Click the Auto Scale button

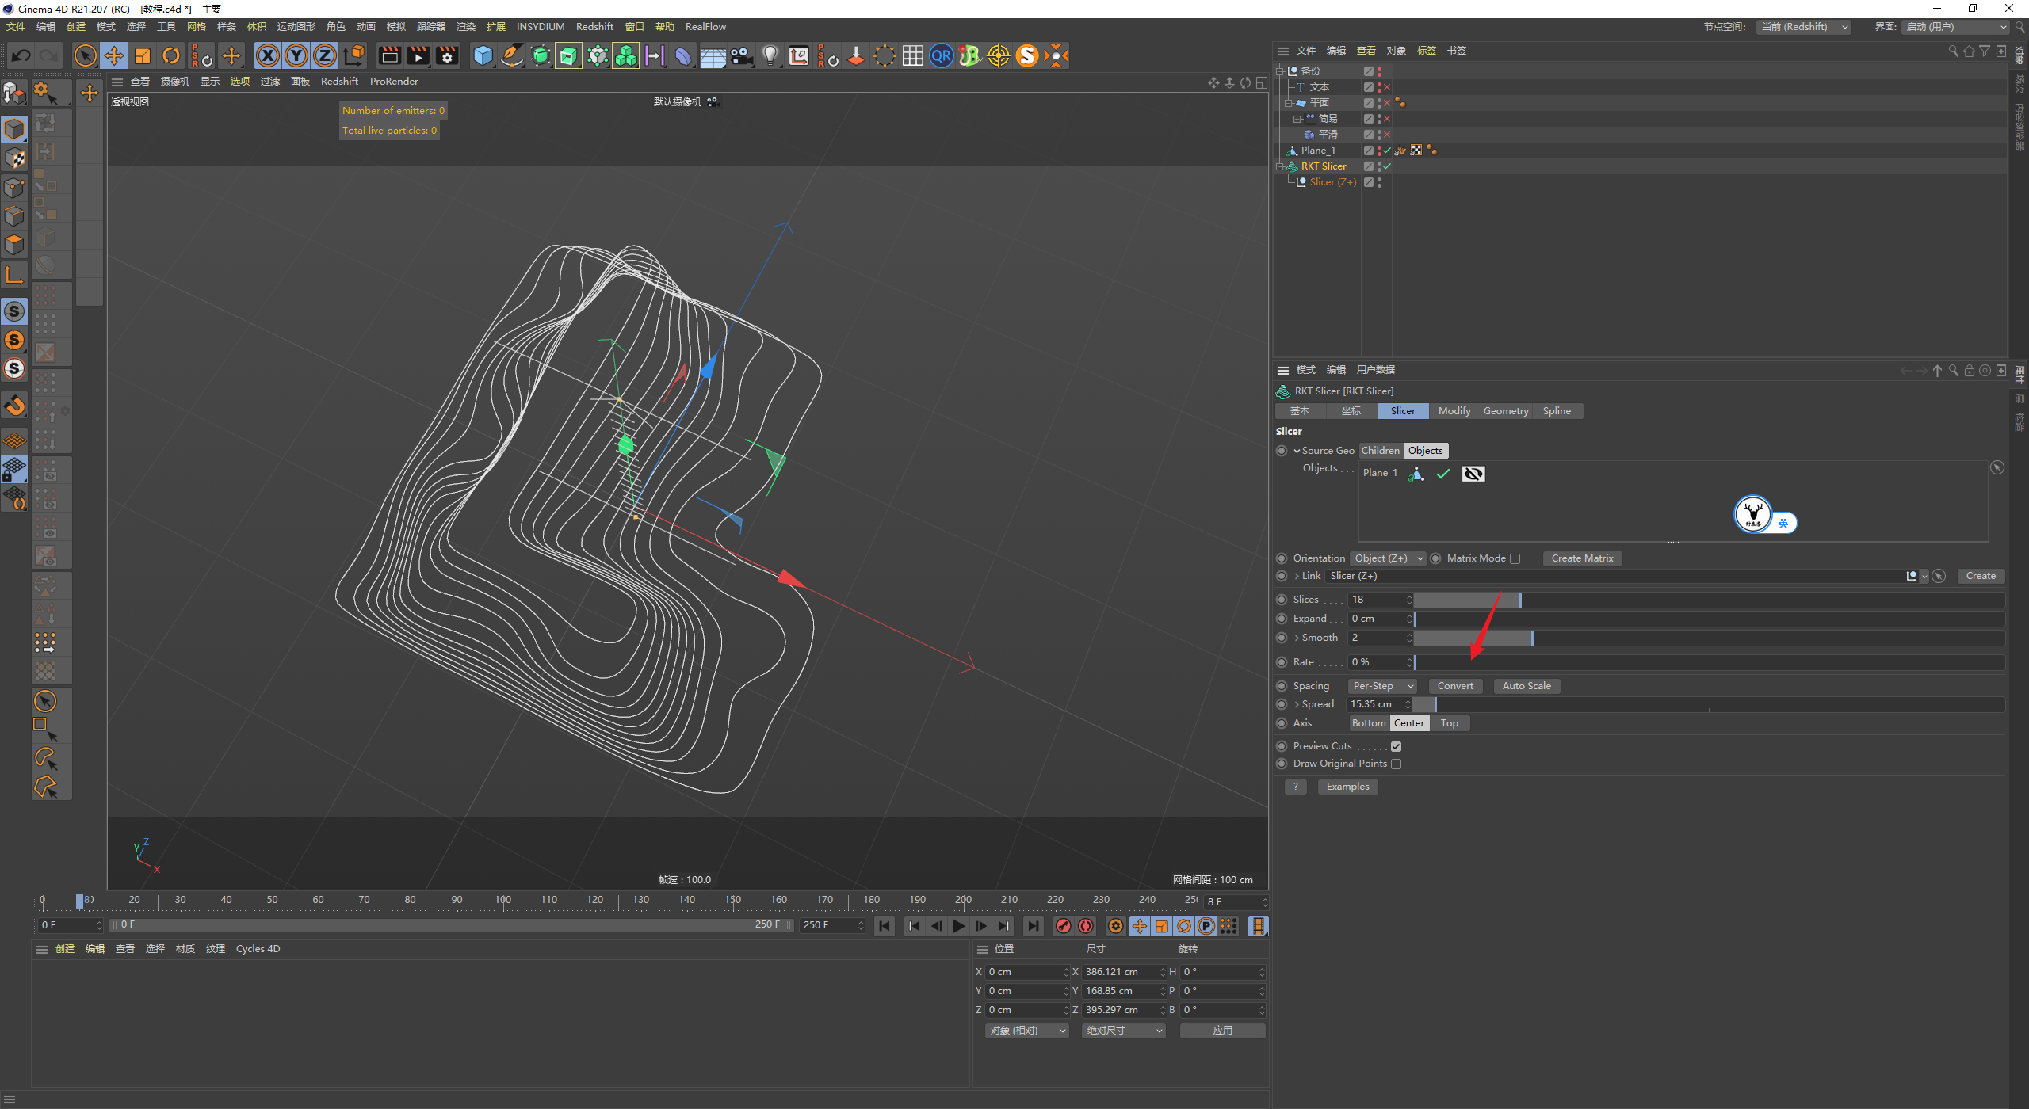[1525, 686]
